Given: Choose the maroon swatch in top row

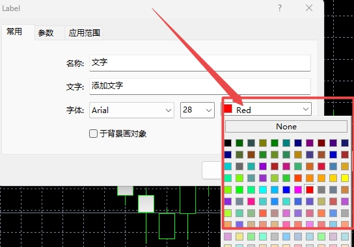Looking at the screenshot, I should pyautogui.click(x=321, y=143).
